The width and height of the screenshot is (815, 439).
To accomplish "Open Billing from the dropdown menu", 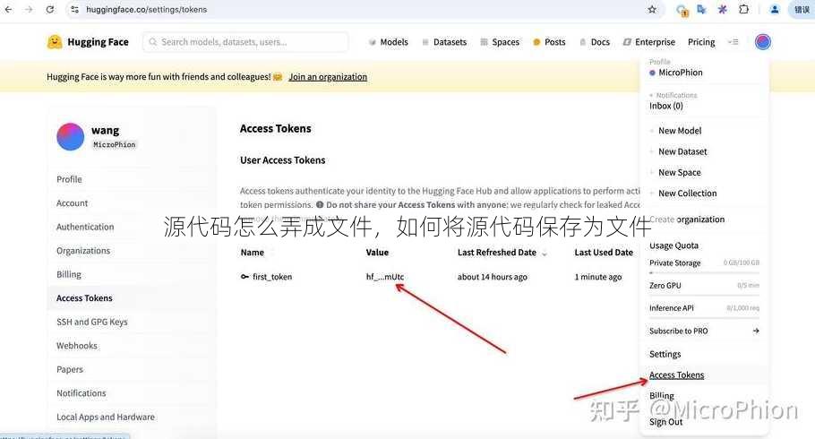I will coord(661,396).
